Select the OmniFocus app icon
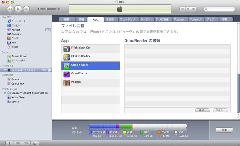 pyautogui.click(x=67, y=74)
